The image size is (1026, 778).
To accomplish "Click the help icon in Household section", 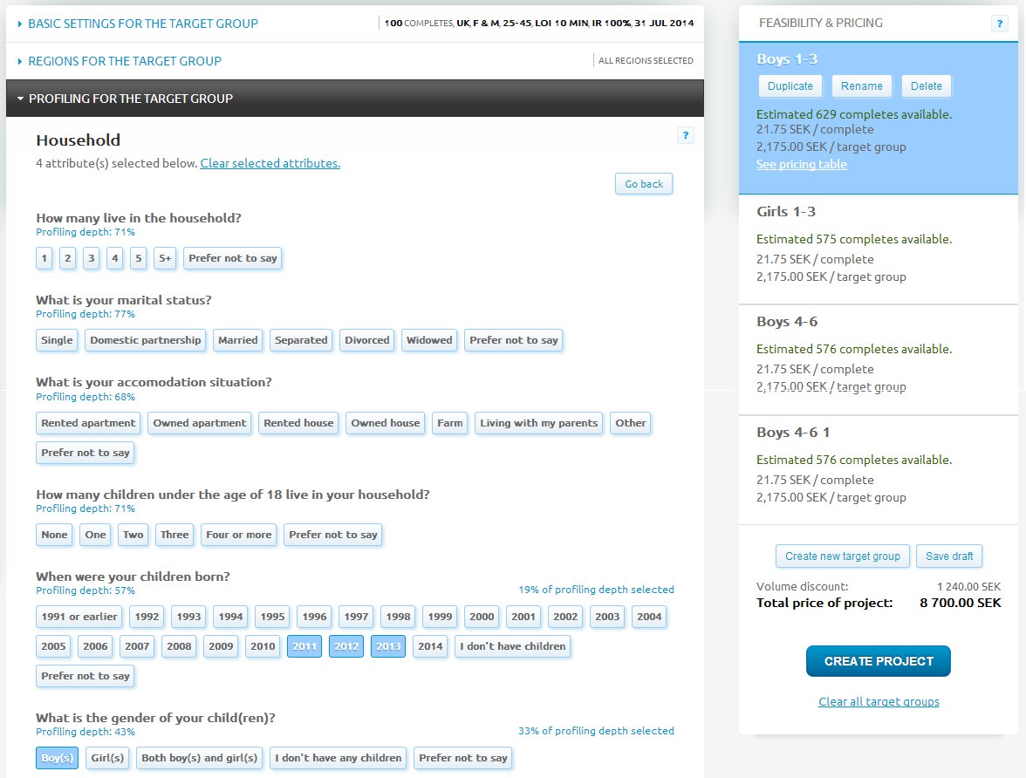I will point(685,135).
